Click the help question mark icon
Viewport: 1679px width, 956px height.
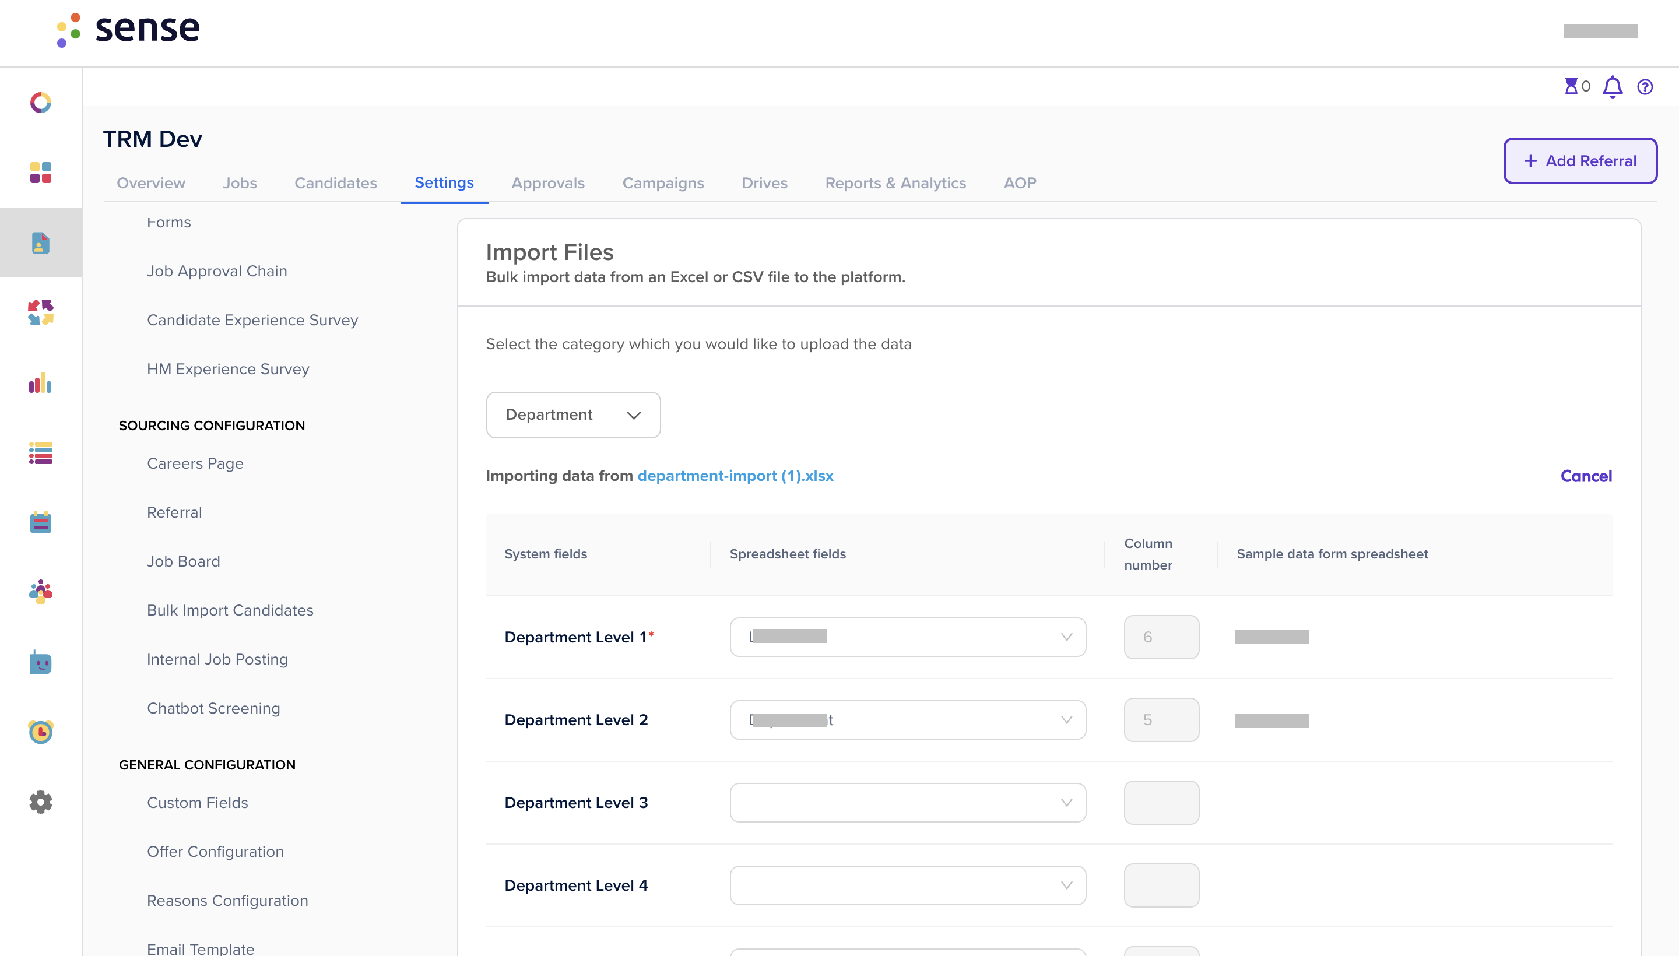click(1645, 87)
